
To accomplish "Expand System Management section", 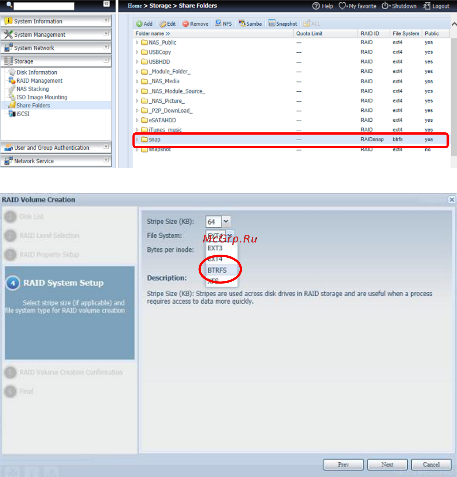I will tap(106, 34).
